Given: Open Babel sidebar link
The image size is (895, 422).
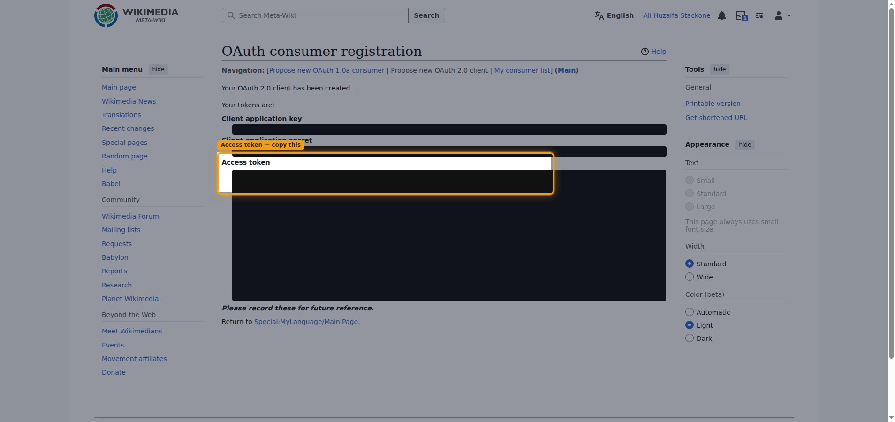Looking at the screenshot, I should (111, 184).
